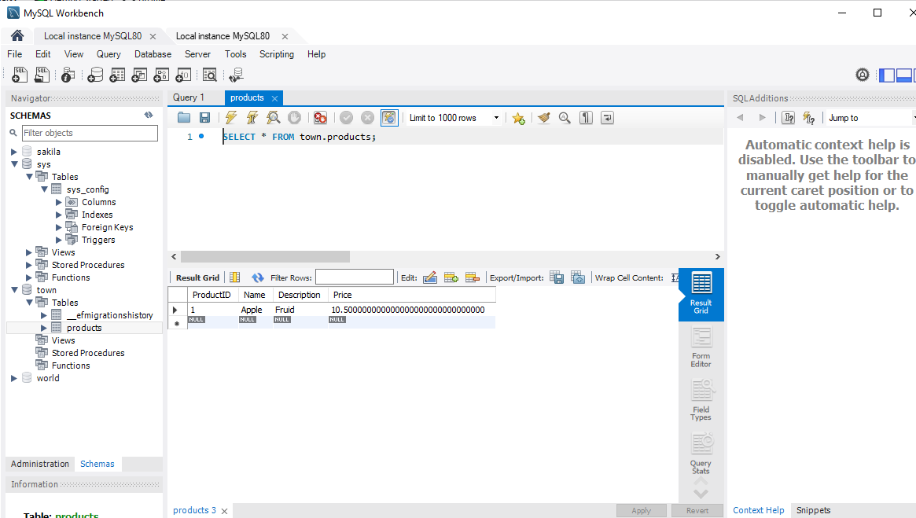Create a new function icon
The height and width of the screenshot is (518, 916).
click(183, 75)
